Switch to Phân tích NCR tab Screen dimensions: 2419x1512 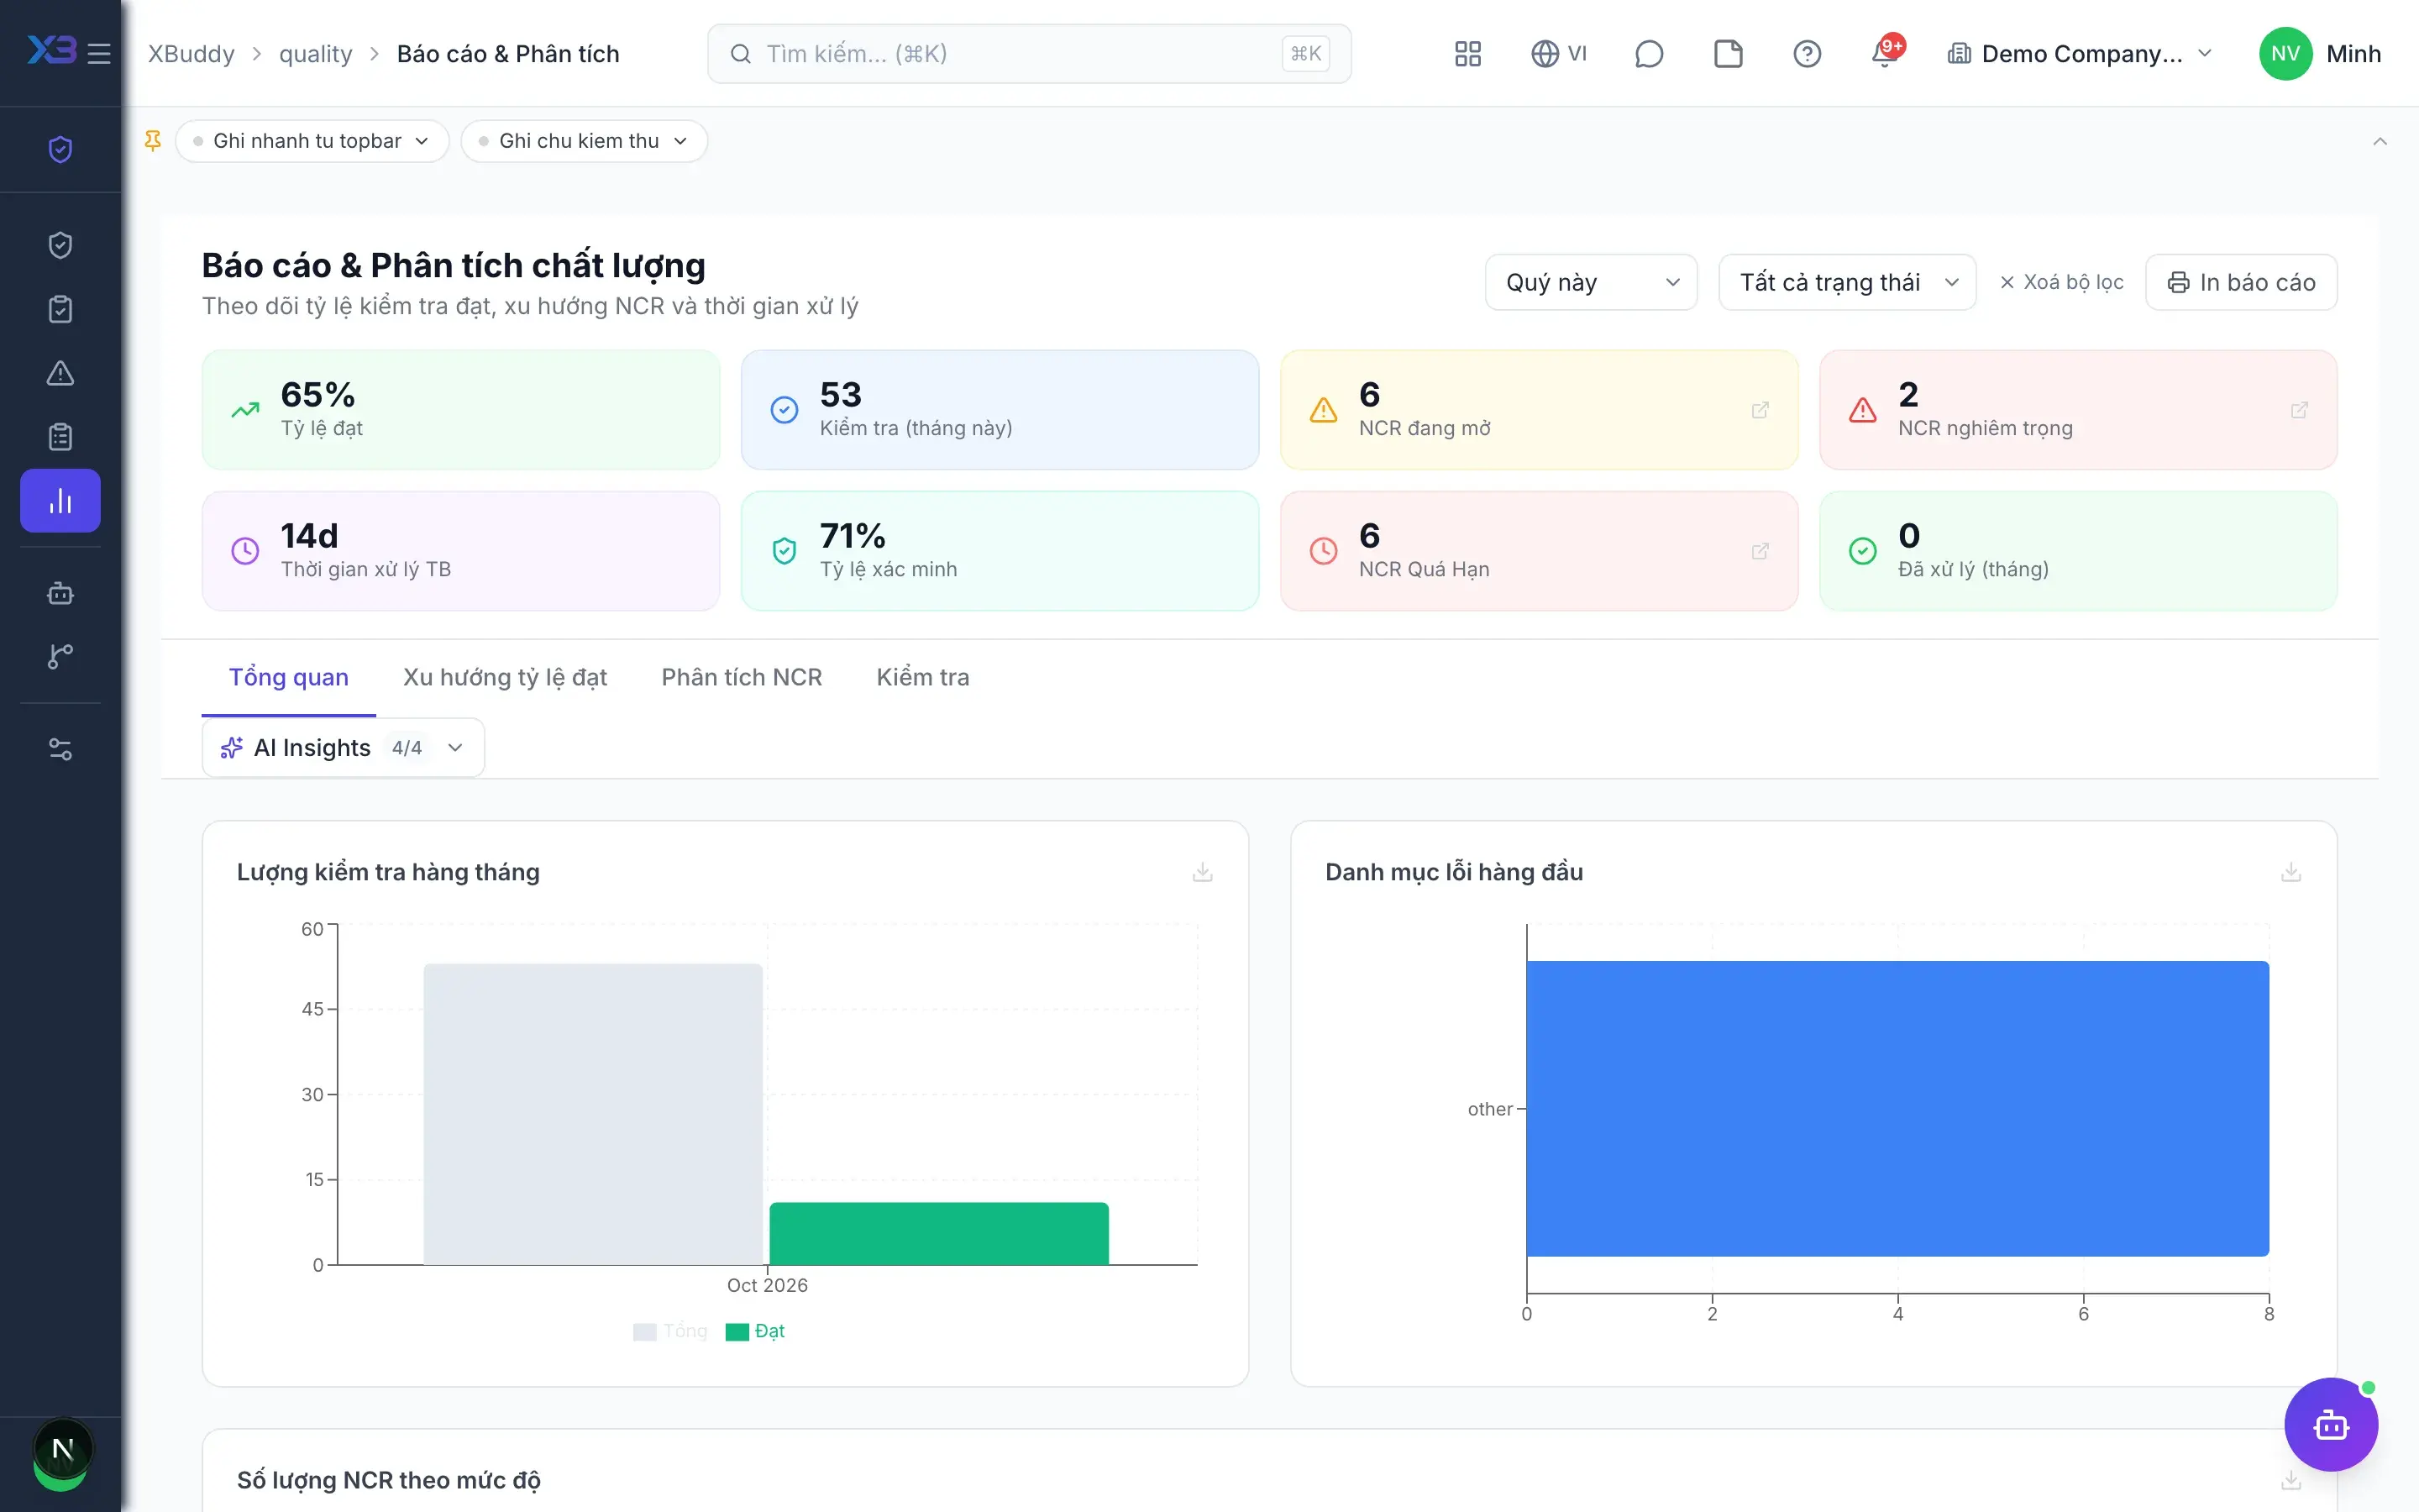pos(742,677)
